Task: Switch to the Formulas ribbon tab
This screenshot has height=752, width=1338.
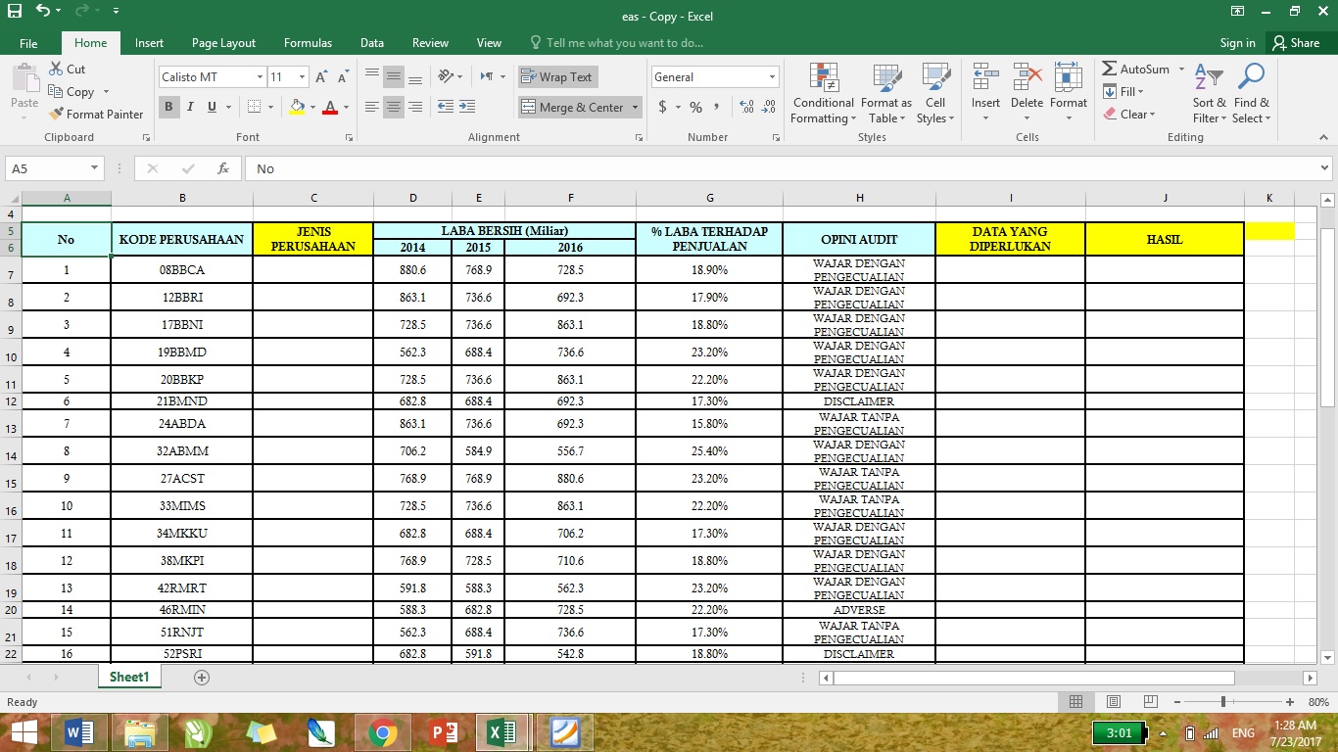Action: [308, 43]
